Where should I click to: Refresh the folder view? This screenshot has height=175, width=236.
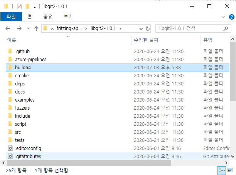click(148, 28)
